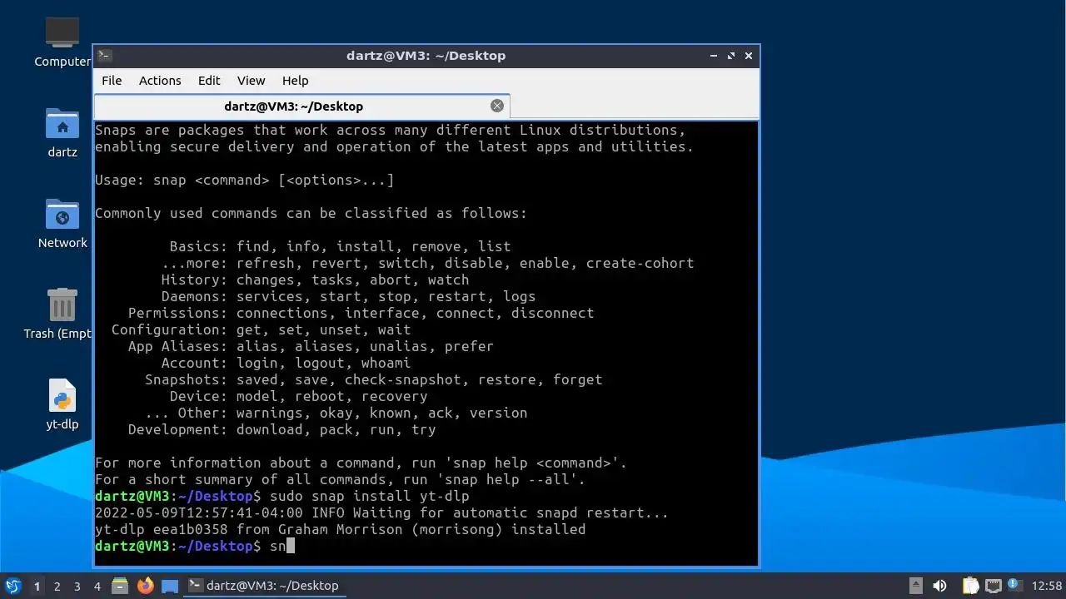The width and height of the screenshot is (1066, 599).
Task: Click the 'Snapshots: saved, save' line
Action: click(x=374, y=379)
